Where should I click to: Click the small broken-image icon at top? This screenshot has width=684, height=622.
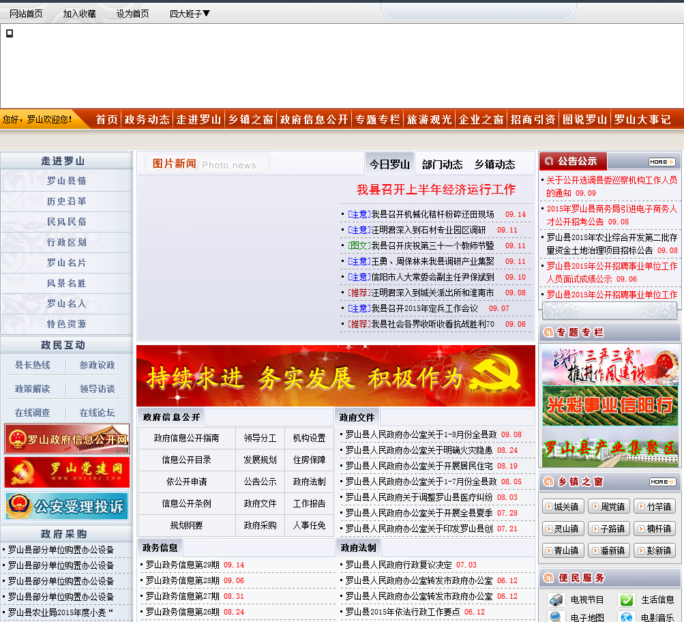(10, 33)
